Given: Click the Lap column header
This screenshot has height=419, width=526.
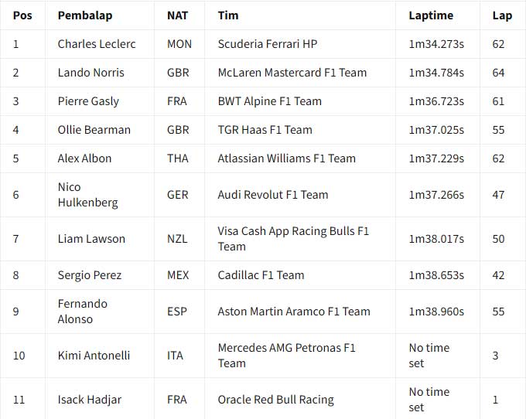Looking at the screenshot, I should pos(500,15).
